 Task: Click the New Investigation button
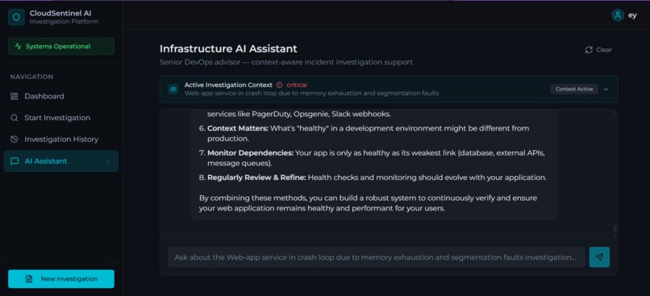tap(61, 279)
